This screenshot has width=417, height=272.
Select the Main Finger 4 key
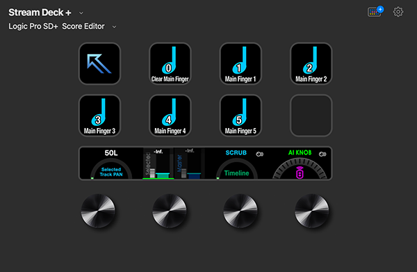point(170,115)
